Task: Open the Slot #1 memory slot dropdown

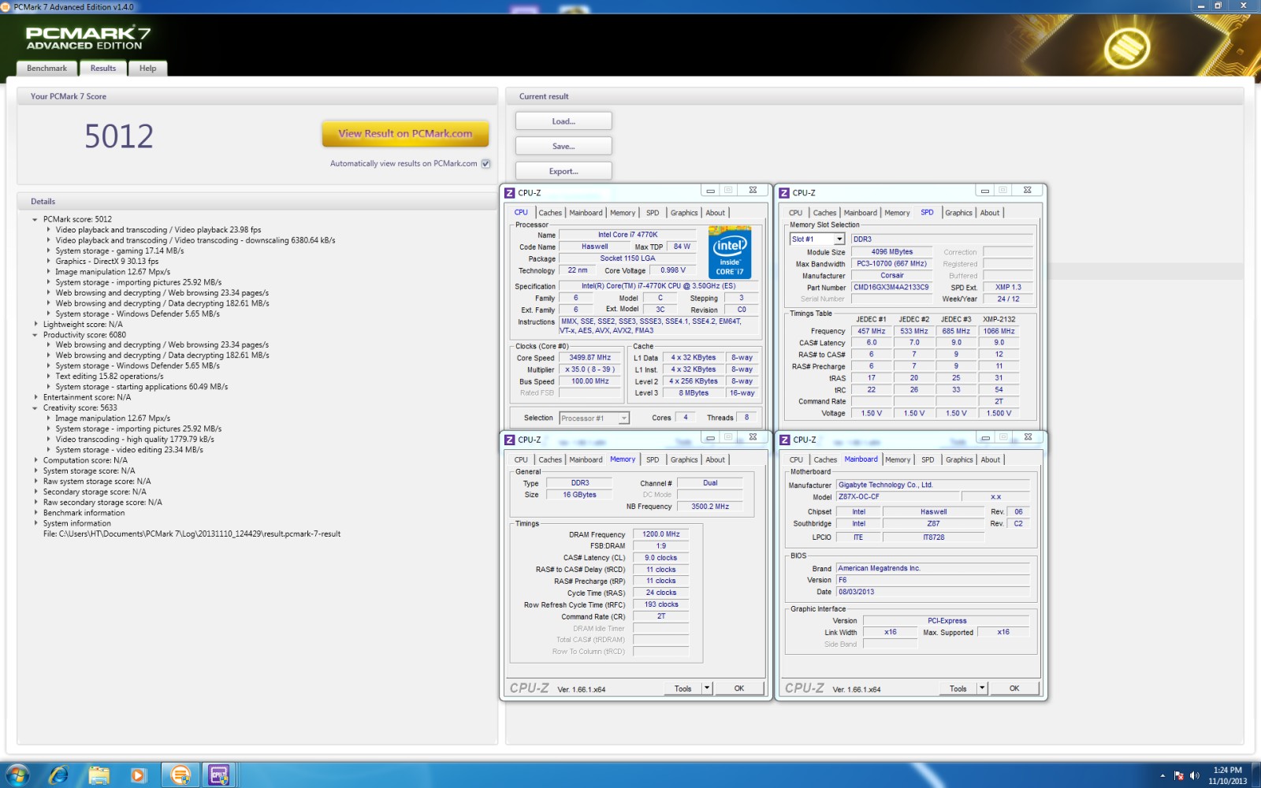Action: pos(839,239)
